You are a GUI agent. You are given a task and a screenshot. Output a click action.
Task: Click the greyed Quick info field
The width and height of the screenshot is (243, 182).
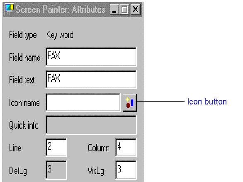[x=91, y=125]
